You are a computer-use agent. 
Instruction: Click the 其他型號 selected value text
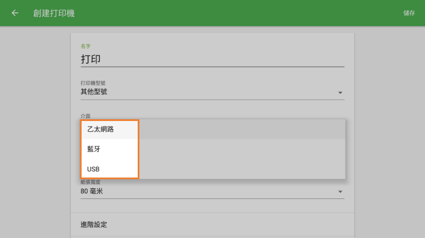click(x=93, y=92)
